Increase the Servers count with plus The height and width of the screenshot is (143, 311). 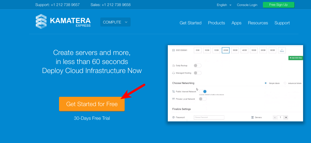[x=286, y=117]
